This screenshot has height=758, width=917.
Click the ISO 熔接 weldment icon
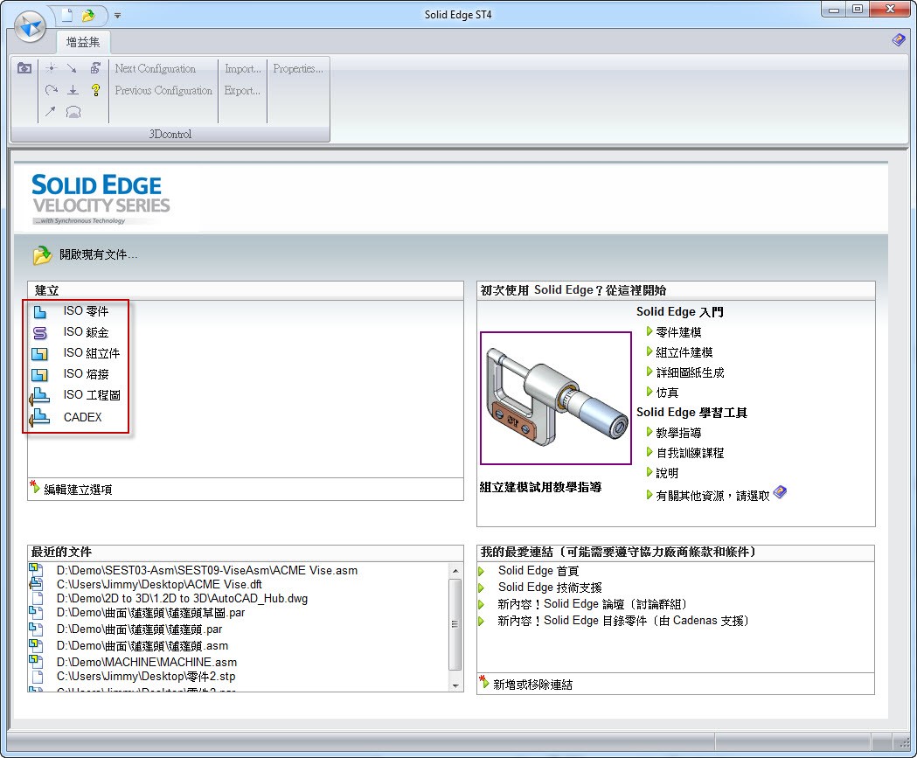click(x=39, y=374)
